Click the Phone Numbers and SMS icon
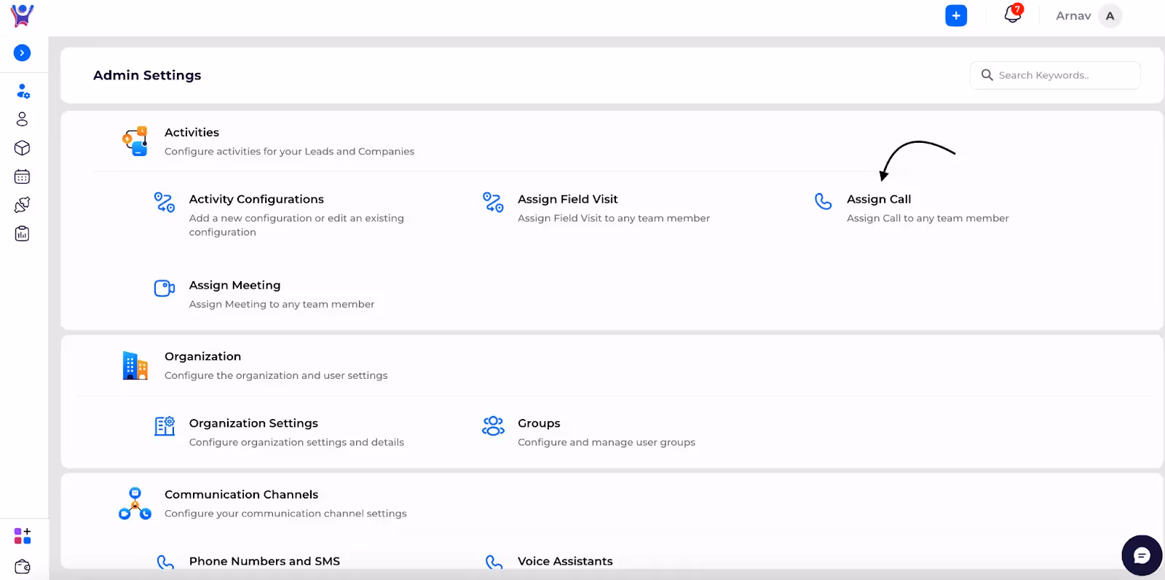 point(165,562)
